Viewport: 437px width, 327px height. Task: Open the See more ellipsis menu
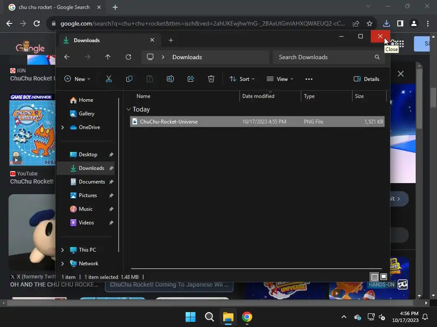click(x=309, y=79)
